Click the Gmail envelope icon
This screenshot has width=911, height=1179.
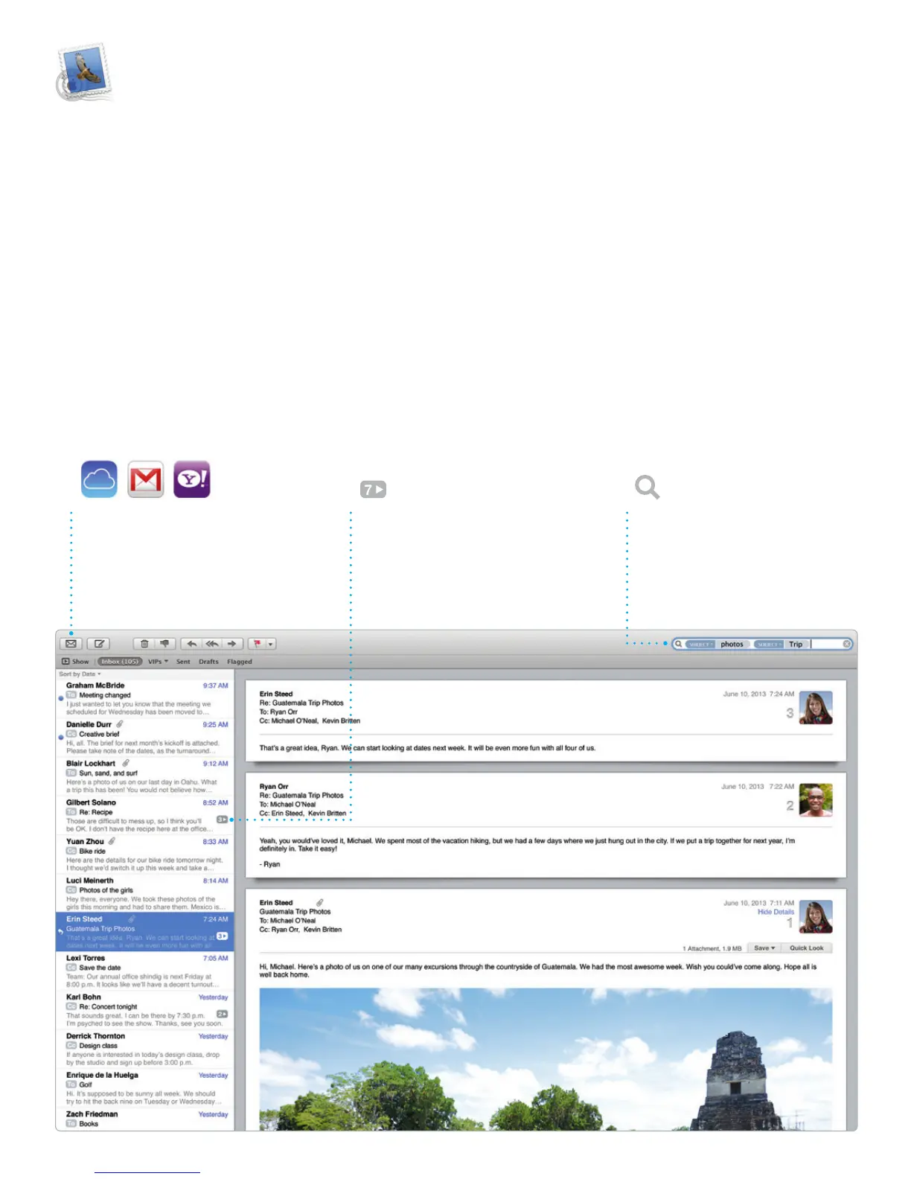pyautogui.click(x=146, y=479)
